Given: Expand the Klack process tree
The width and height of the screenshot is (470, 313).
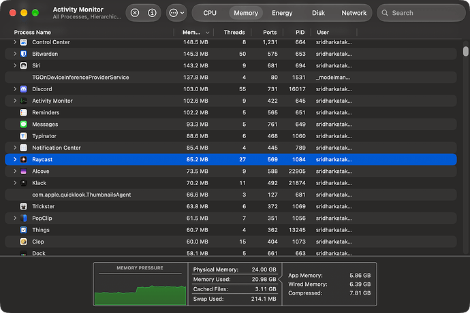Looking at the screenshot, I should 15,183.
